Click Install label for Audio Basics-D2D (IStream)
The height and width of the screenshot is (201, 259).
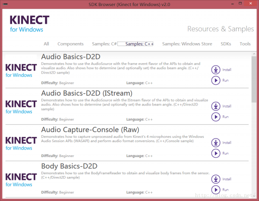point(227,106)
